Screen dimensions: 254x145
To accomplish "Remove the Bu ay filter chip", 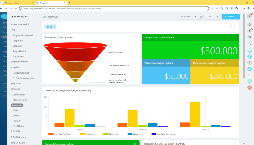I will [x=54, y=26].
